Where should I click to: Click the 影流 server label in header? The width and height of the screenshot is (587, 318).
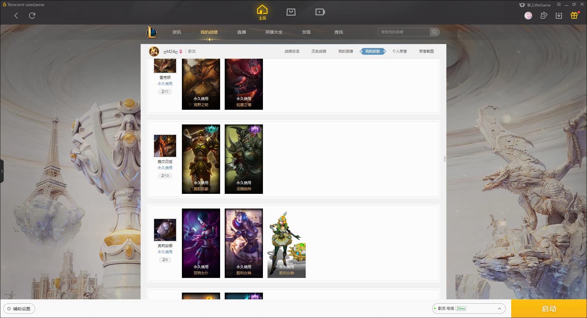(192, 51)
